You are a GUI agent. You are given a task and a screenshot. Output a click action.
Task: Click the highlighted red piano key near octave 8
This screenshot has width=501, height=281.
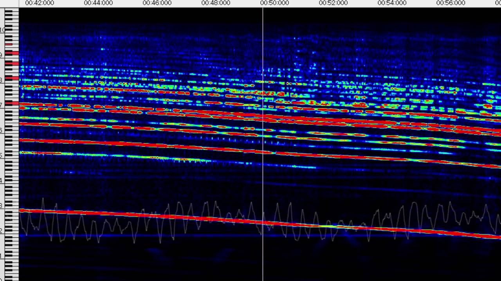click(12, 78)
